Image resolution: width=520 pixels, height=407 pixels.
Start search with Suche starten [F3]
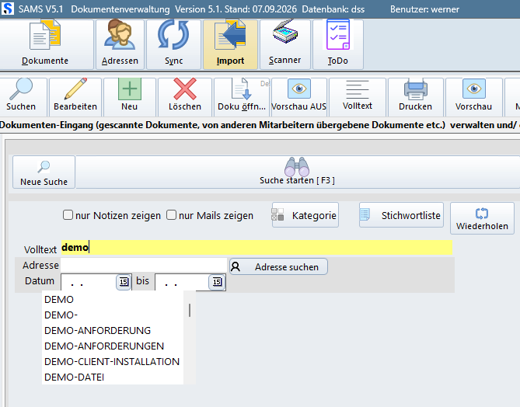(x=297, y=172)
